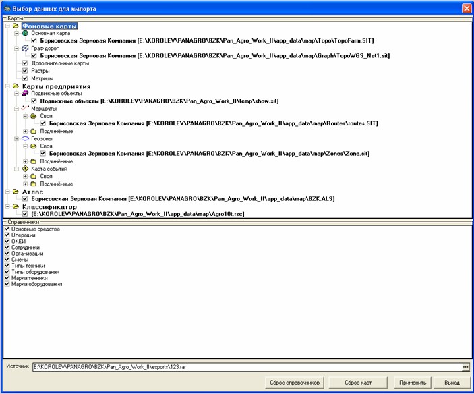Click the Классификатор folder icon
The image size is (474, 394).
point(16,206)
